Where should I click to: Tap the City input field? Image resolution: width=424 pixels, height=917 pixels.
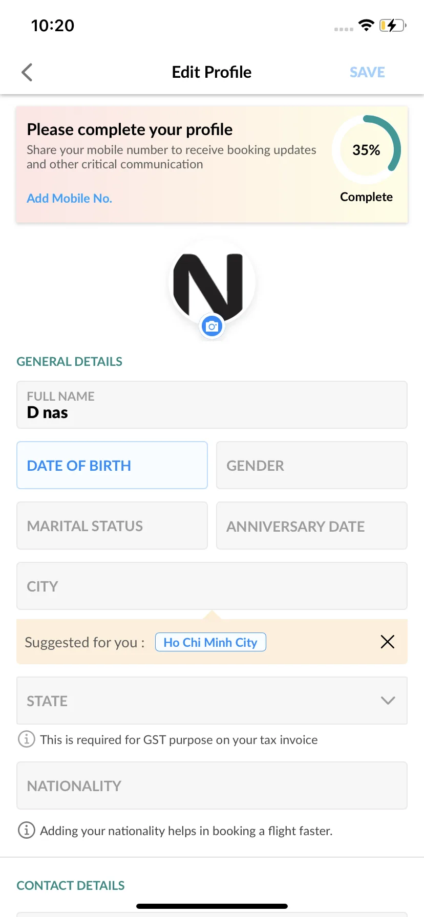pos(212,586)
